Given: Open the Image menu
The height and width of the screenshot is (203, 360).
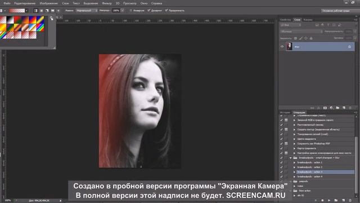Looking at the screenshot, I should [49, 3].
